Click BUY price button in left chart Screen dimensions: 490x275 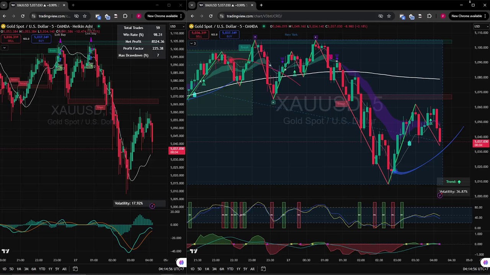(41, 39)
